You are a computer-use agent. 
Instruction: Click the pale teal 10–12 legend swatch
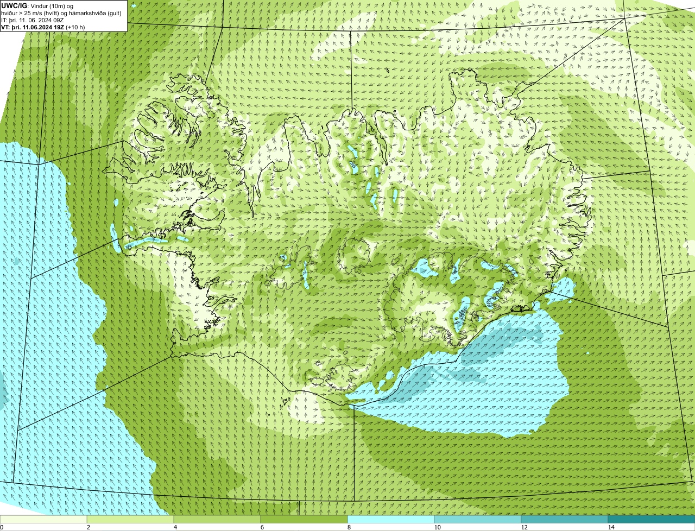click(478, 519)
